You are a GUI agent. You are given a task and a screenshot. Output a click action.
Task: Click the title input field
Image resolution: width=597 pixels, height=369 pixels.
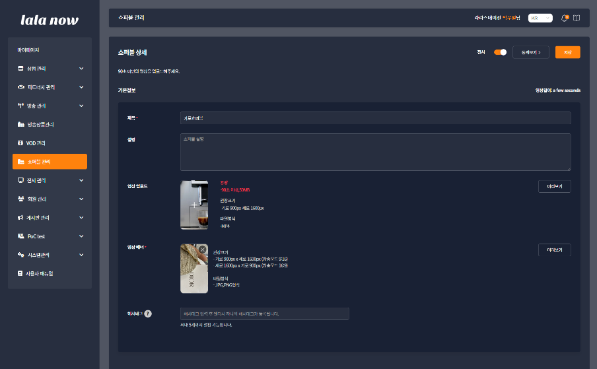(375, 118)
